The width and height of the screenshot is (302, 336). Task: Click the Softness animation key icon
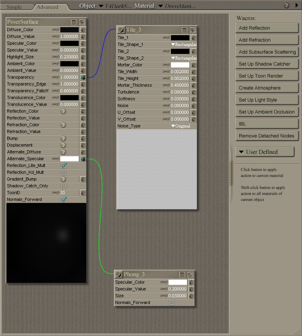click(x=167, y=99)
